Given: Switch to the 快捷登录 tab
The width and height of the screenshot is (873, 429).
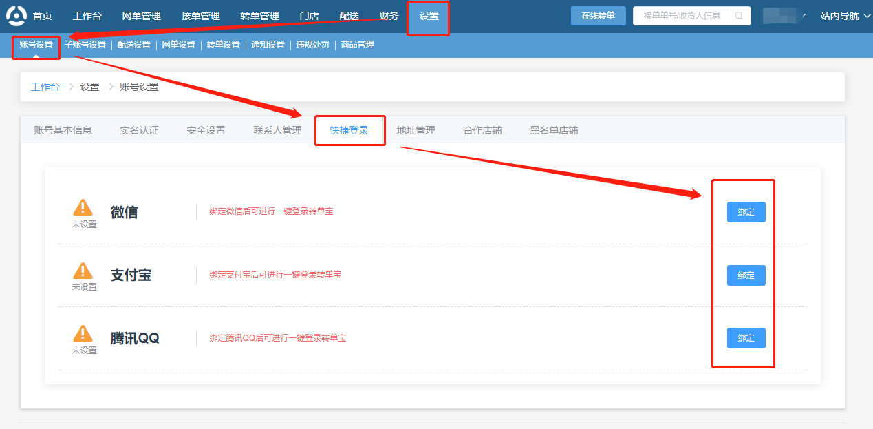Looking at the screenshot, I should point(349,130).
